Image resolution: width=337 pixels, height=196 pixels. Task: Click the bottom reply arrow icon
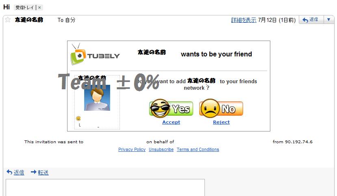click(9, 172)
